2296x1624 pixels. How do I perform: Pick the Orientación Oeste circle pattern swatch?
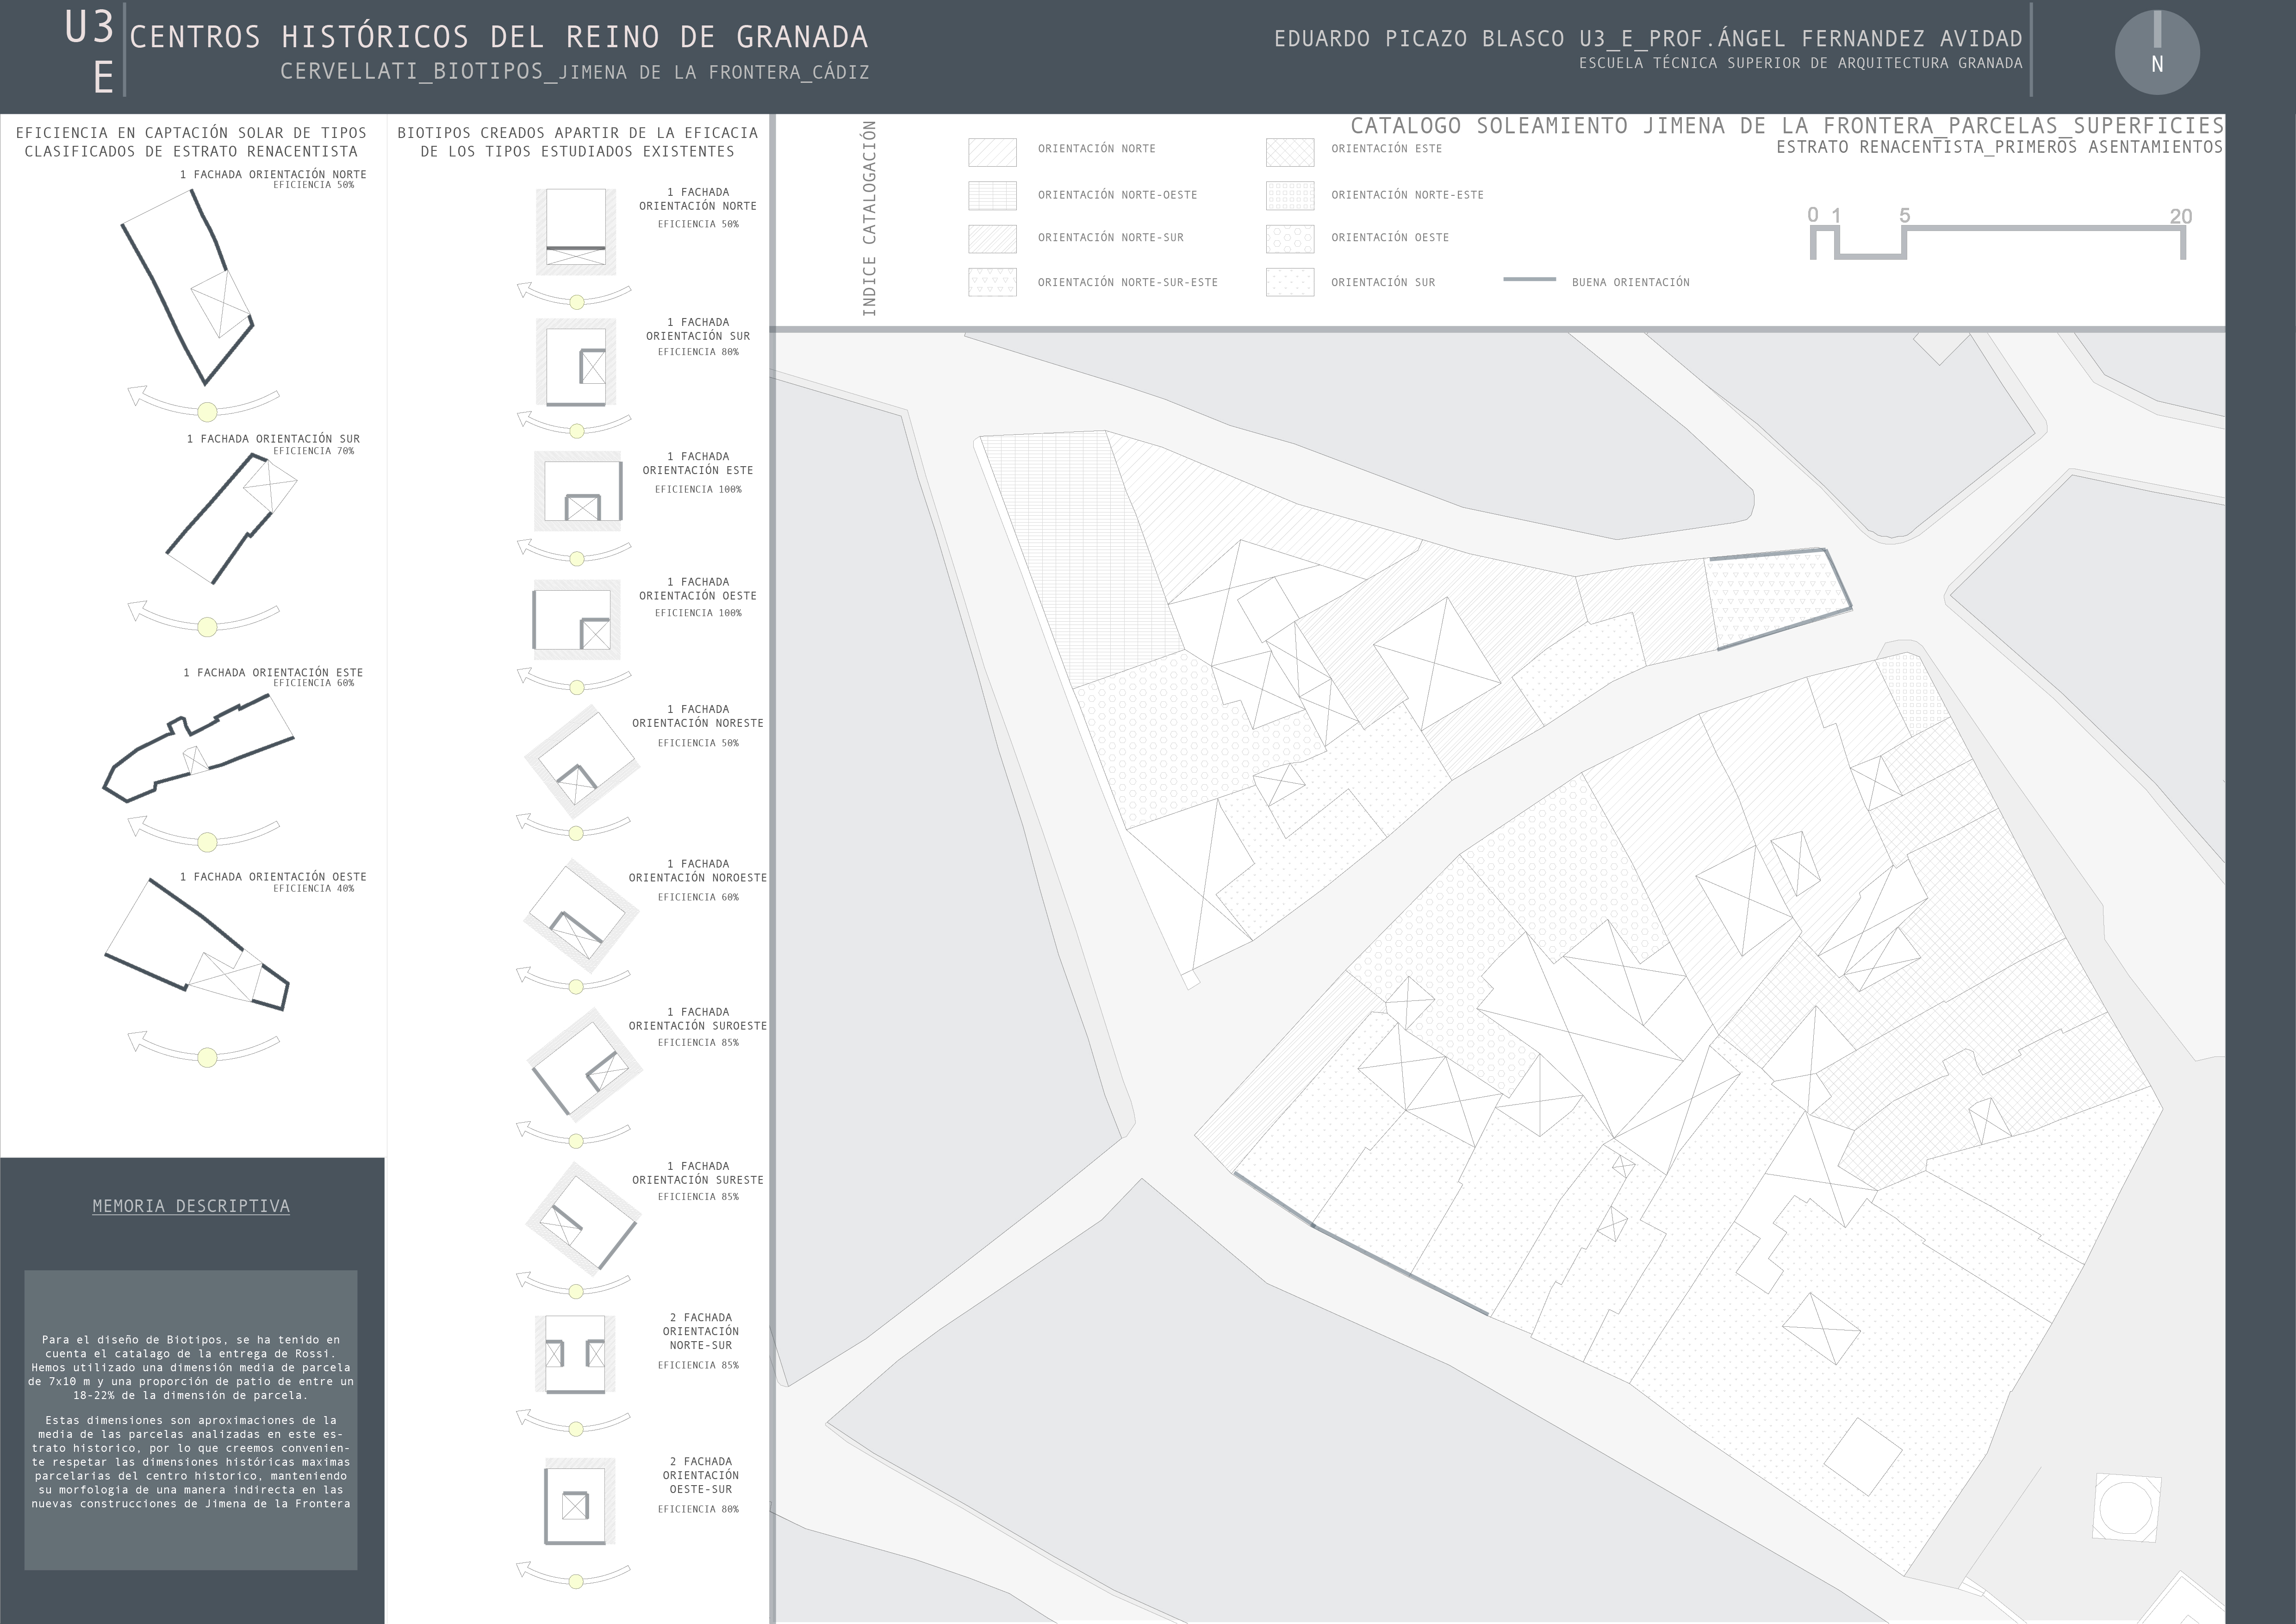[x=1290, y=239]
